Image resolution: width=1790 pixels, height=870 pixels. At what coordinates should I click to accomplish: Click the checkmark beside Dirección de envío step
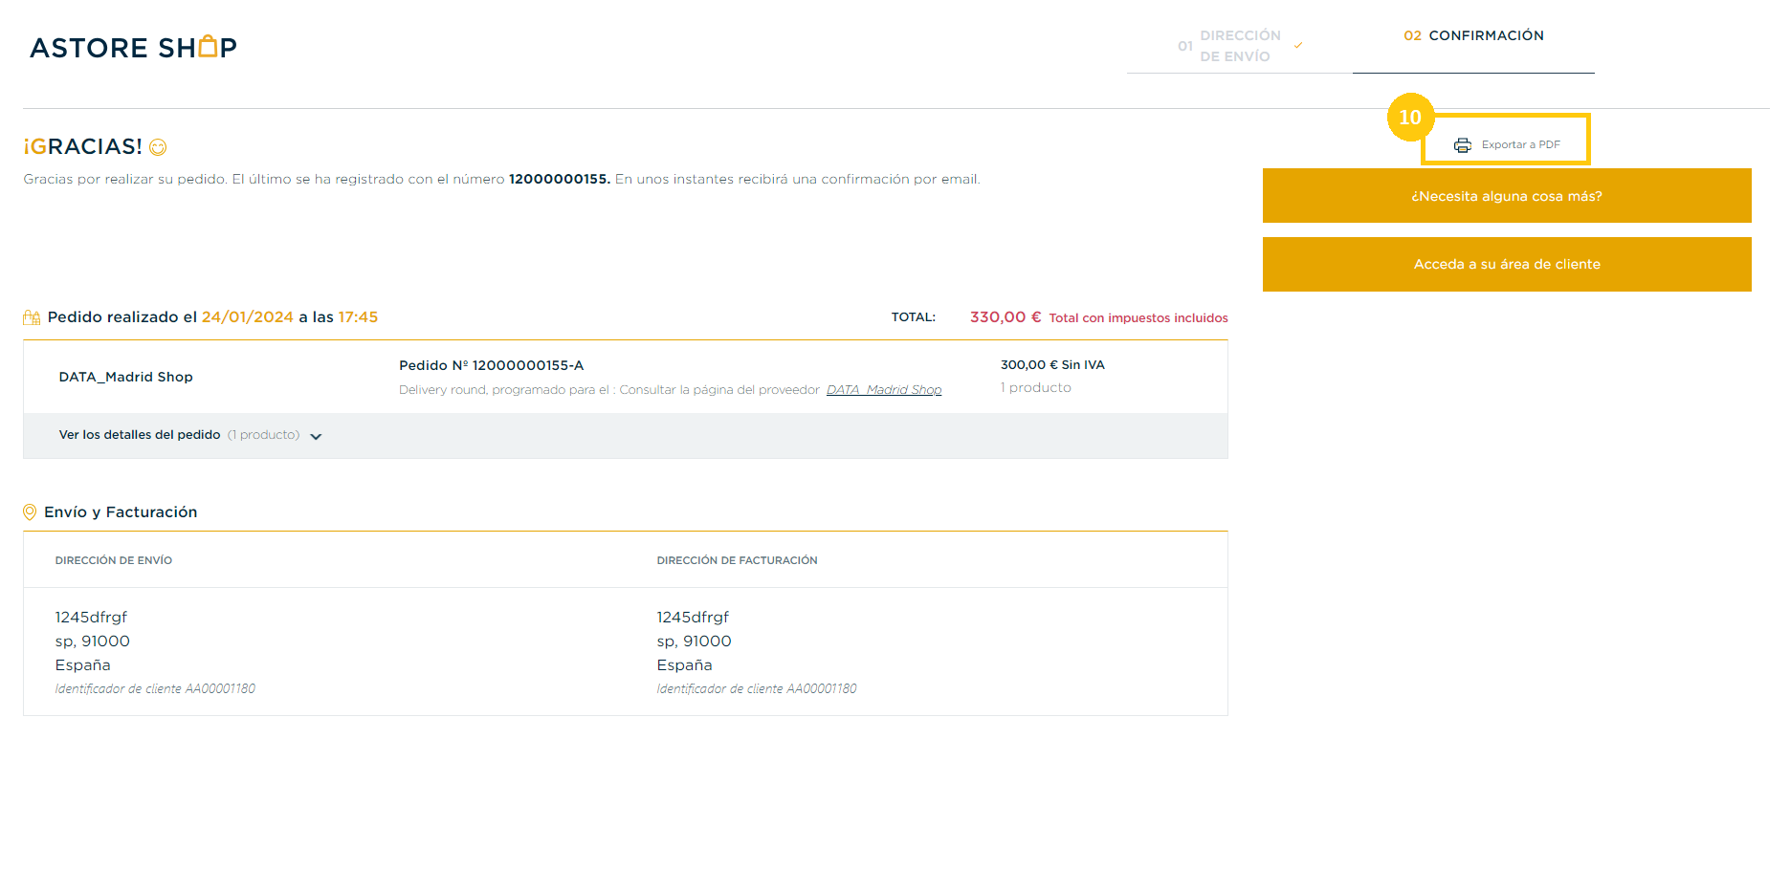[1298, 45]
